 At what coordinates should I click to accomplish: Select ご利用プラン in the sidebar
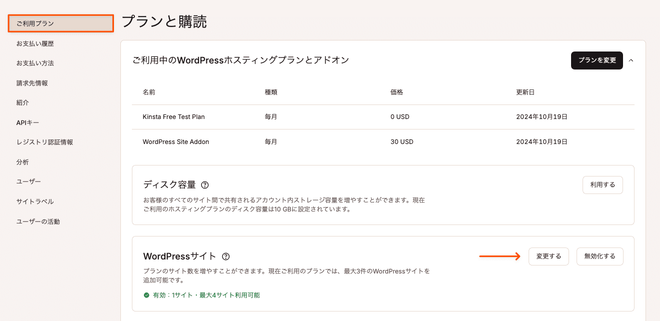click(60, 23)
